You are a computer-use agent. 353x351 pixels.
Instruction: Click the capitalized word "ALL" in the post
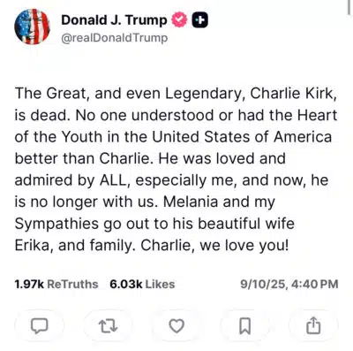[x=115, y=180]
